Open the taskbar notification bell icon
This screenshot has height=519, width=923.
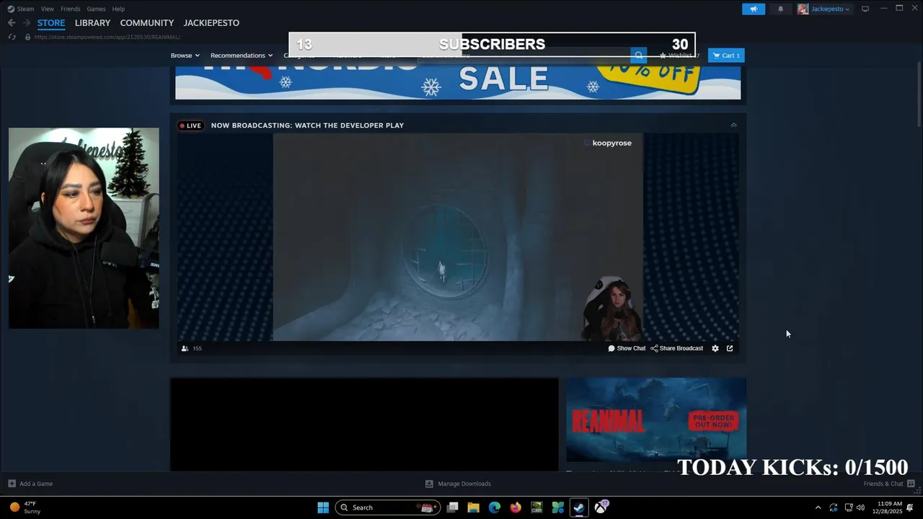pos(910,507)
